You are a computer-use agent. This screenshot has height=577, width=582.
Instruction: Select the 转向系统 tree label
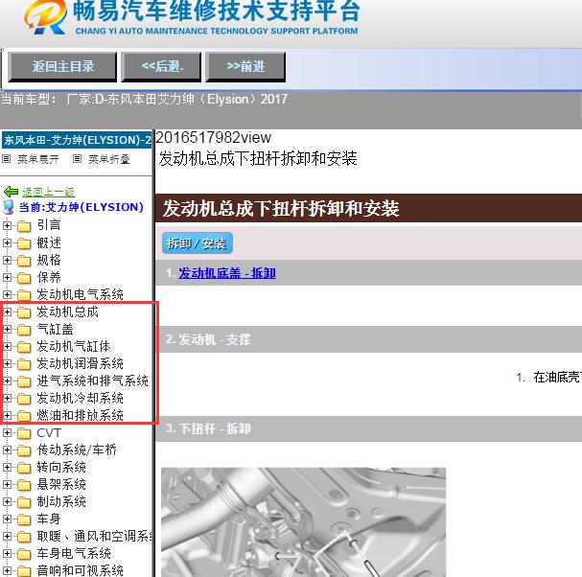[x=61, y=467]
